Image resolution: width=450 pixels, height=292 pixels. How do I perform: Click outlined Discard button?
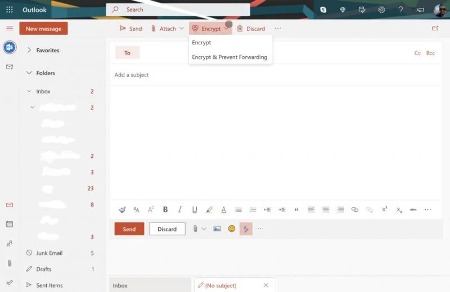pos(167,229)
